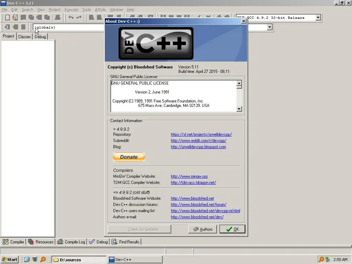The height and width of the screenshot is (264, 352).
Task: Click the (globals) class combo box
Action: pyautogui.click(x=68, y=27)
